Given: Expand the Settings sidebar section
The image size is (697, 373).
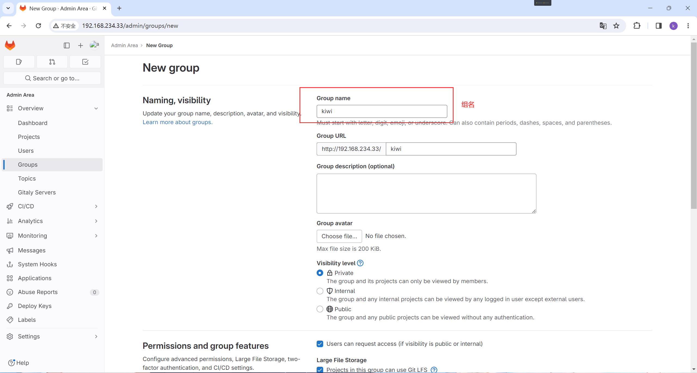Looking at the screenshot, I should (96, 337).
